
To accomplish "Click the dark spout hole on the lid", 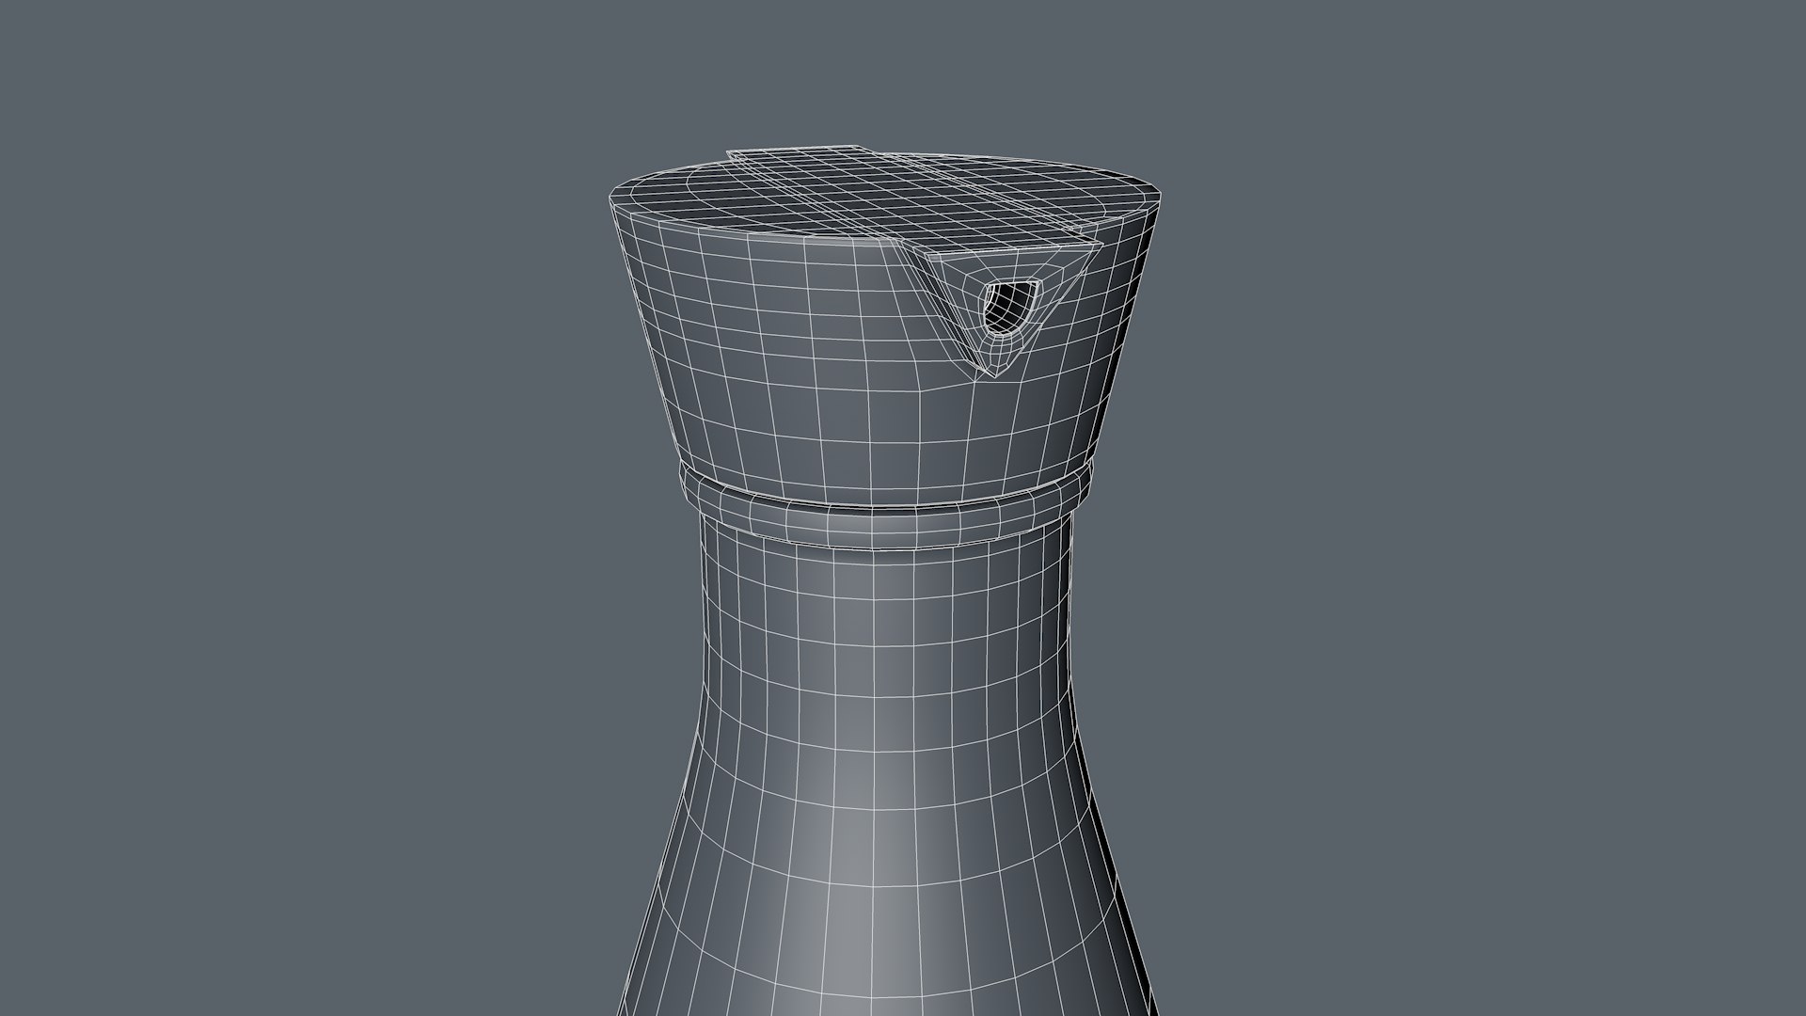I will pos(1010,306).
